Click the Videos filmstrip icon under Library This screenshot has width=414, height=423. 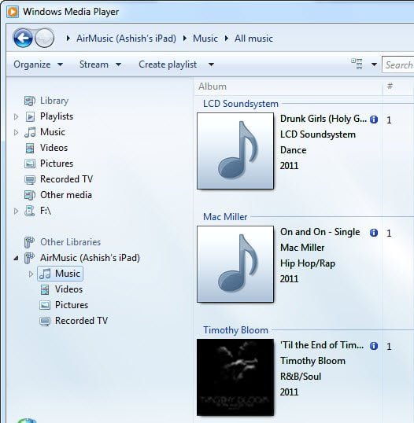[30, 148]
